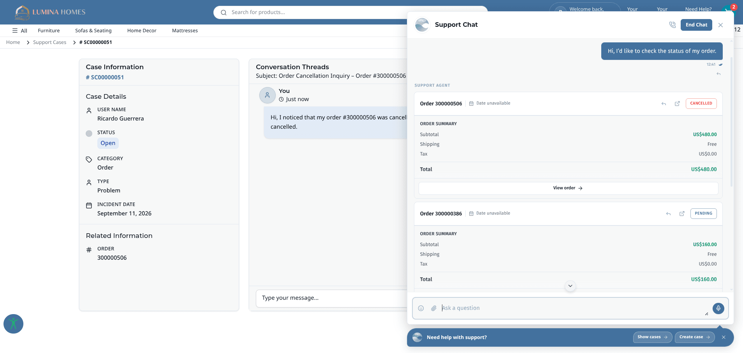Click View order for Order 300000506

(x=568, y=188)
